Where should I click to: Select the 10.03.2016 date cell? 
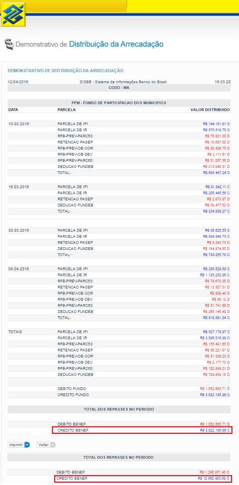pos(19,124)
